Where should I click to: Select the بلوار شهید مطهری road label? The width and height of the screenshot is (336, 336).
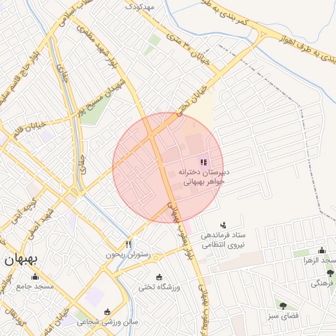click(97, 47)
